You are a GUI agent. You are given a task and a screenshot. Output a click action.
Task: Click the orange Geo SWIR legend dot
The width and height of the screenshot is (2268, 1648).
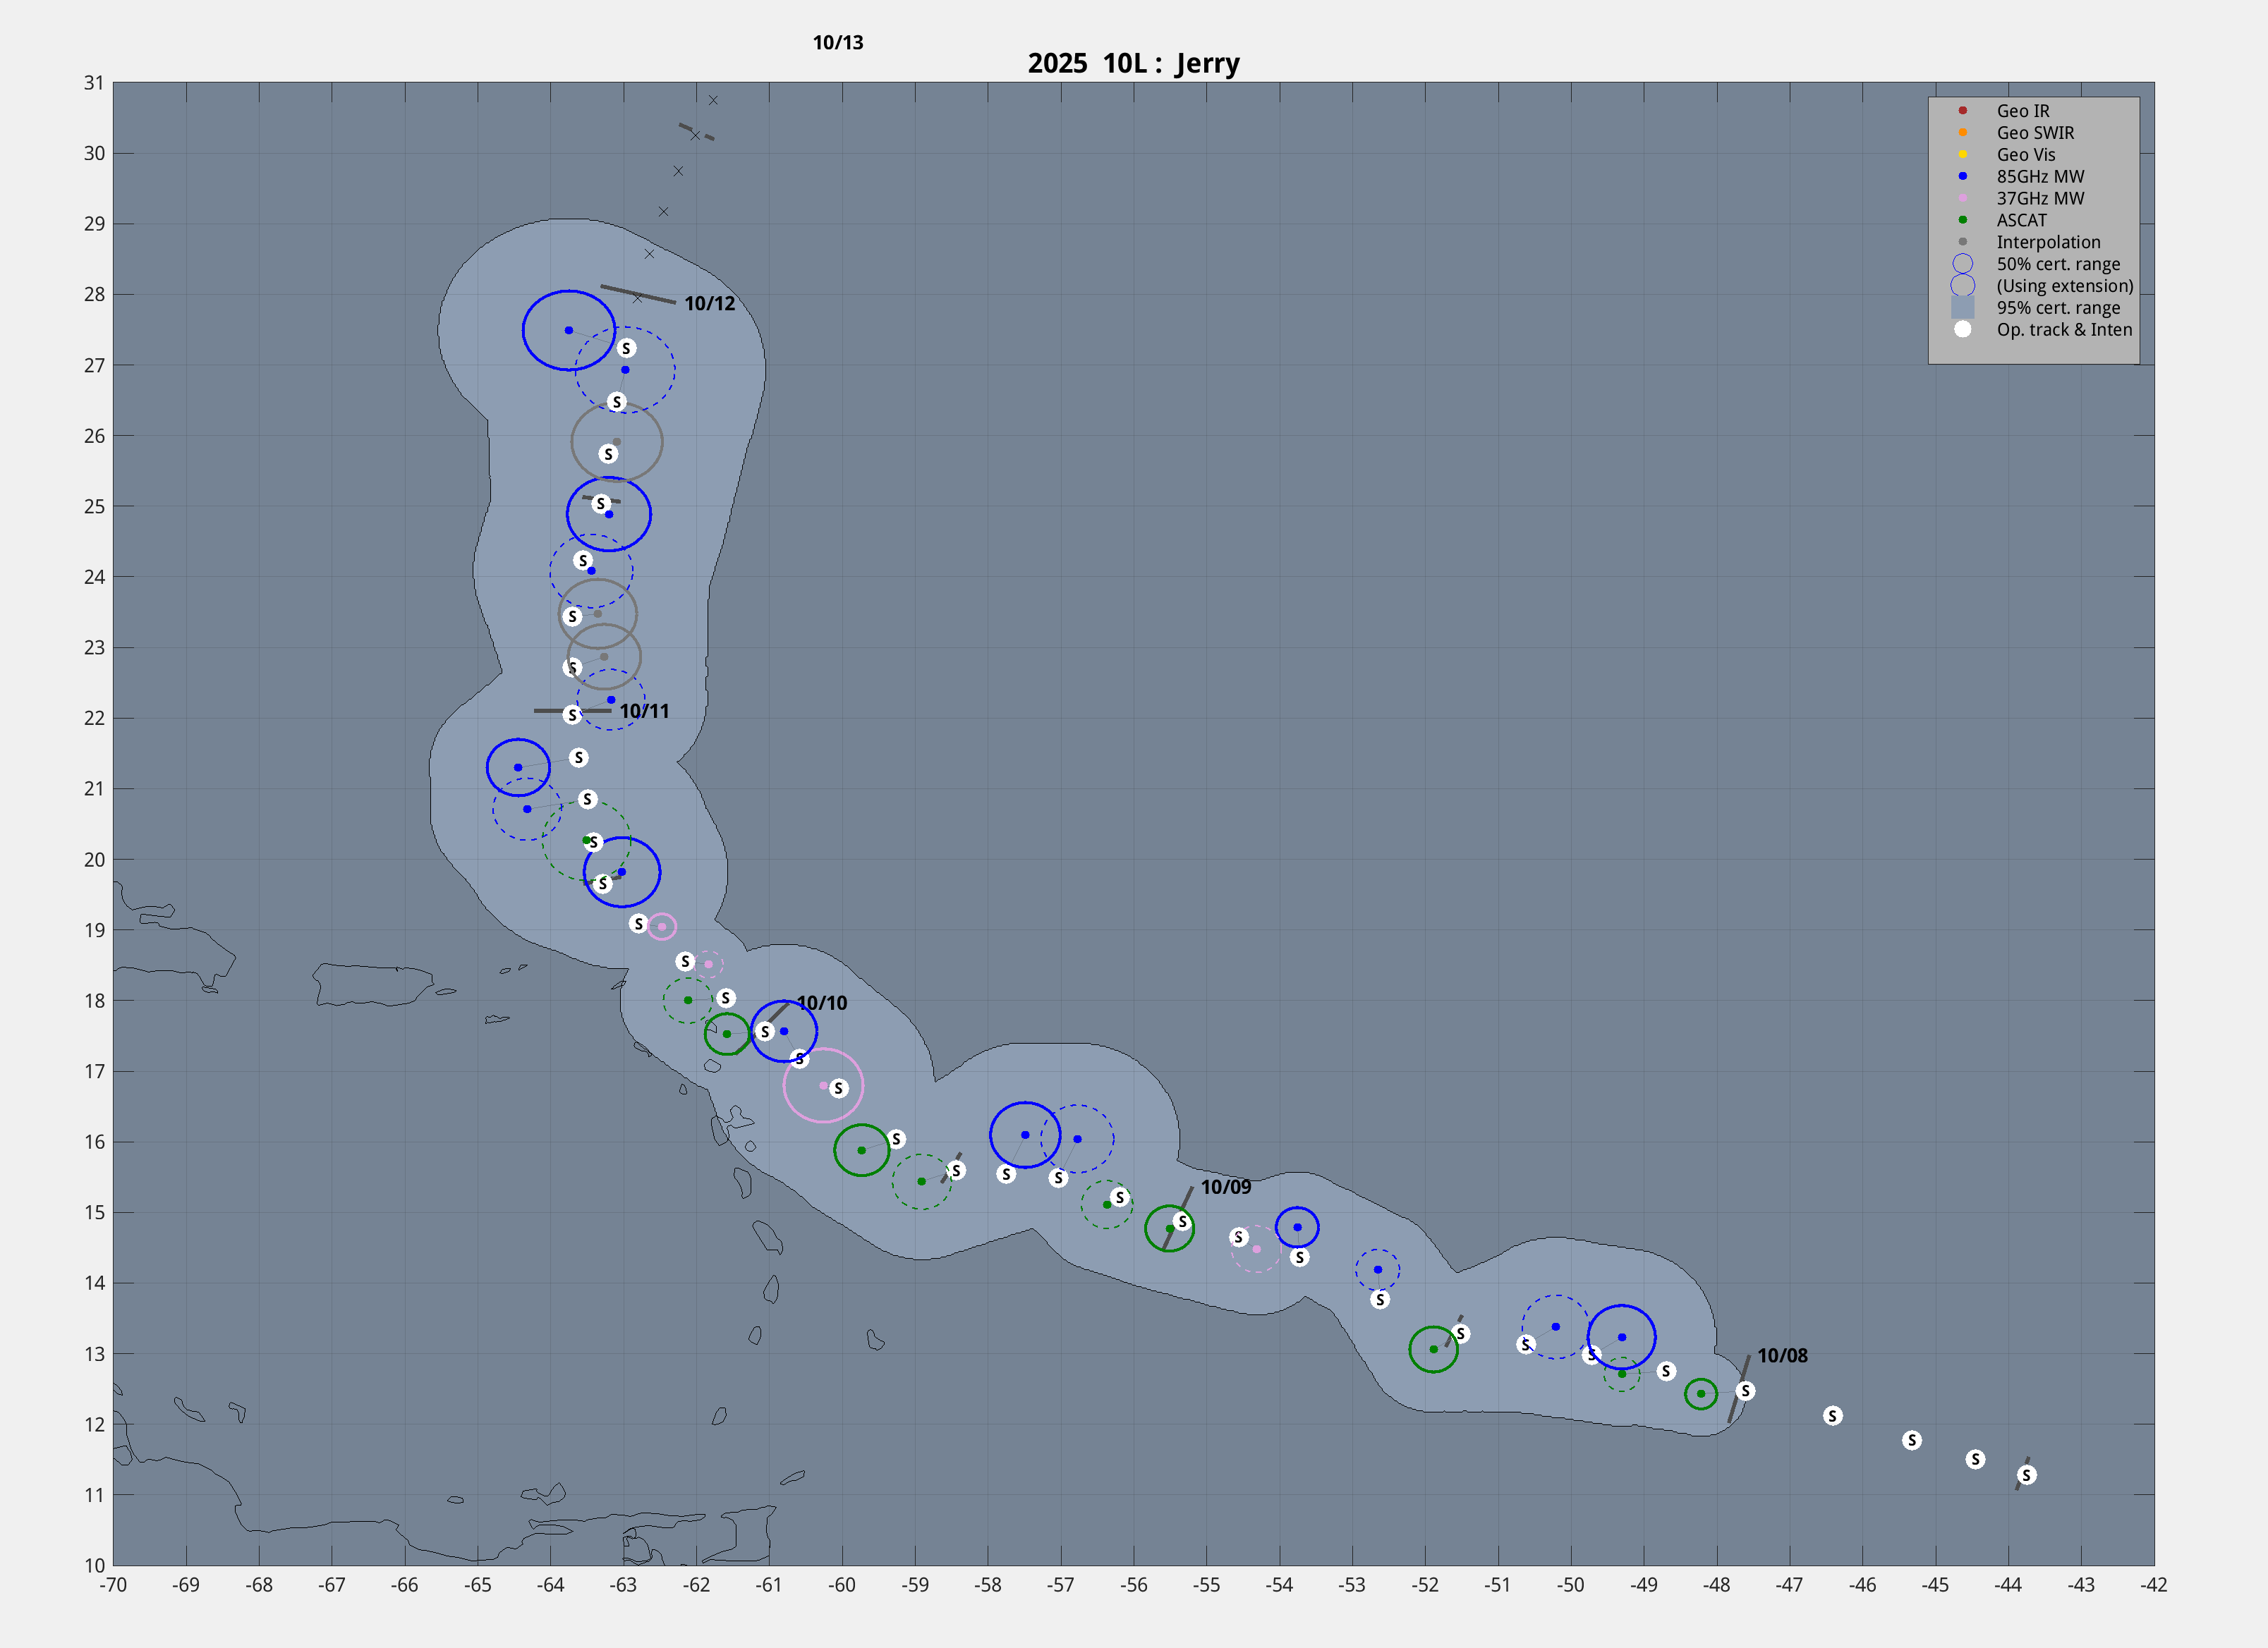coord(1962,132)
